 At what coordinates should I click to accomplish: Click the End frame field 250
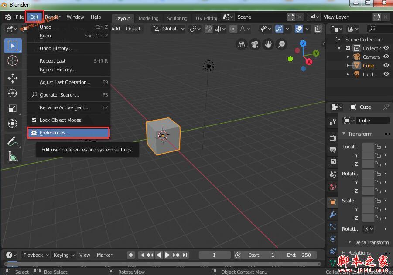(299, 255)
